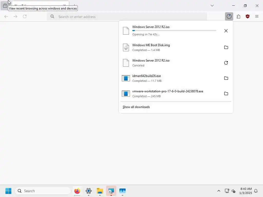The height and width of the screenshot is (197, 263).
Task: Show hidden system tray icons chevron
Action: pos(219,191)
